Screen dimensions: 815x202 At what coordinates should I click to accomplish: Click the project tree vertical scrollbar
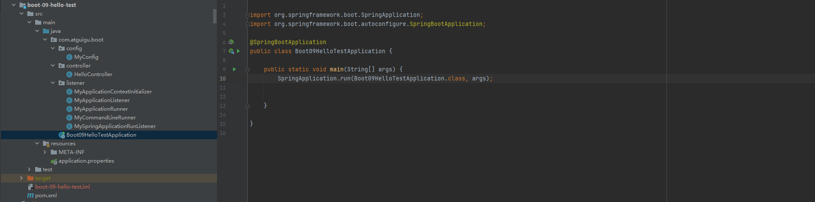(x=215, y=16)
